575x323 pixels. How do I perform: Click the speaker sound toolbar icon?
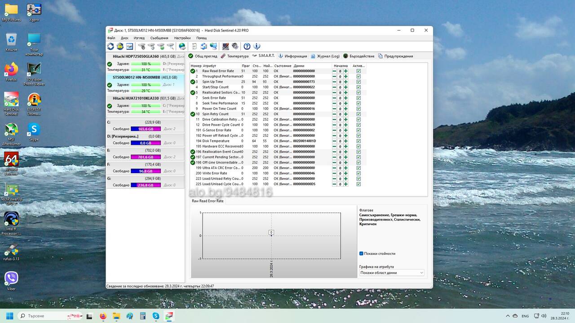(x=235, y=46)
